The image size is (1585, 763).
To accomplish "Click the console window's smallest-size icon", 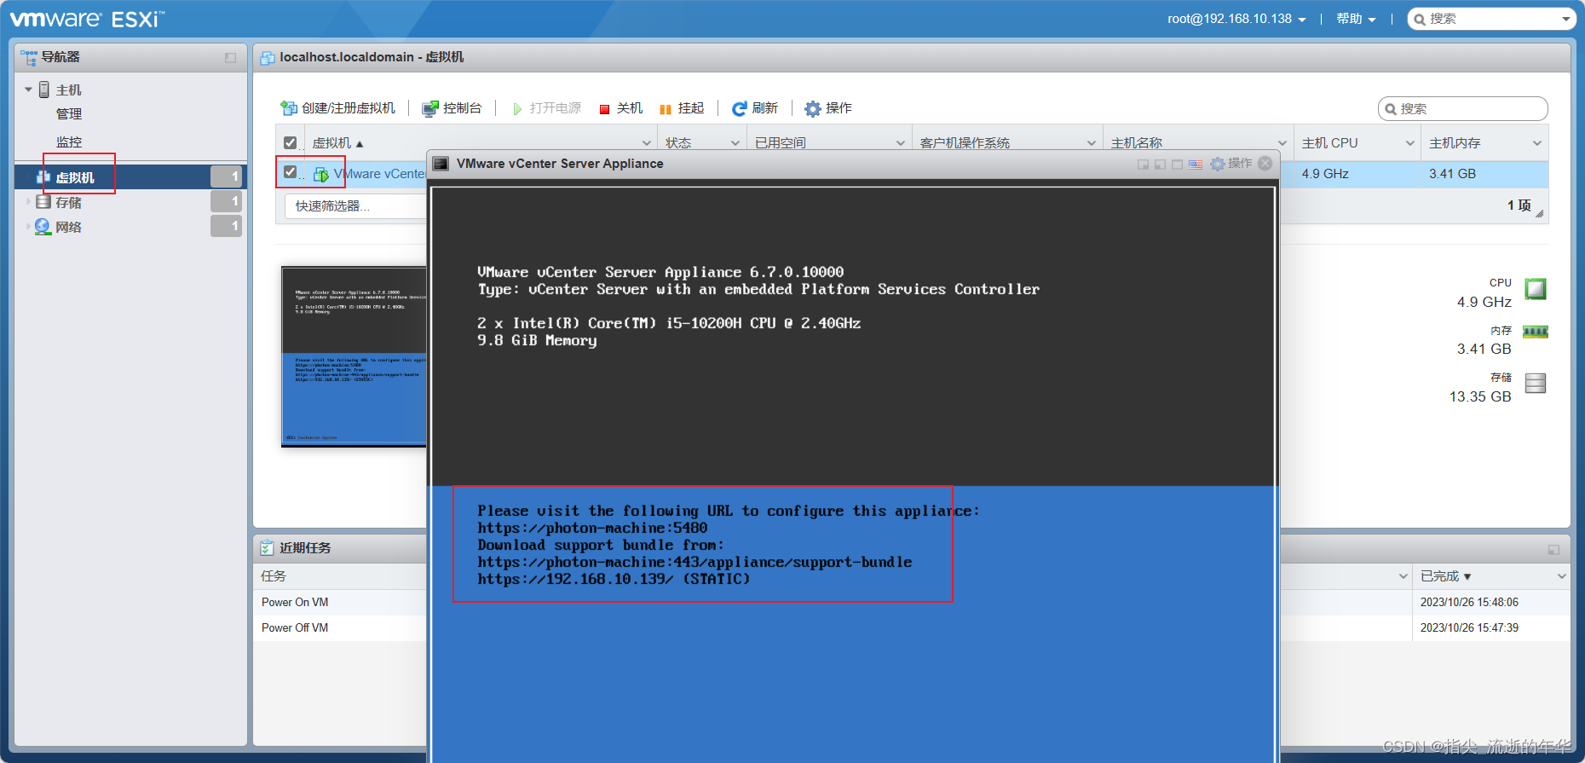I will tap(1143, 165).
